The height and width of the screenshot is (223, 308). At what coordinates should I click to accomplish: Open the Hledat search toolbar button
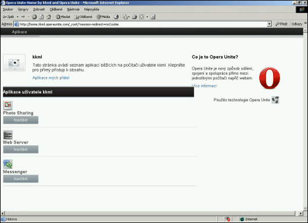point(63,17)
